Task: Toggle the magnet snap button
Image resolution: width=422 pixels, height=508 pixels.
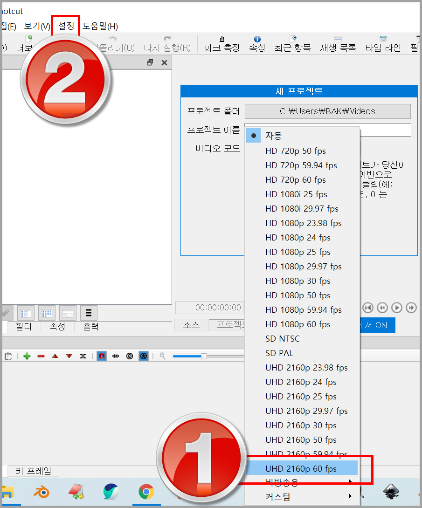Action: tap(102, 356)
